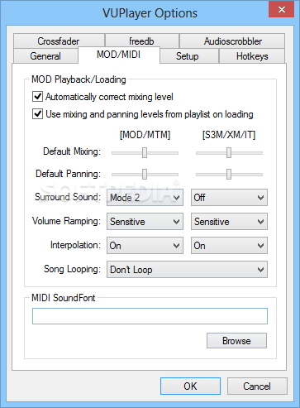Go to the Hotkeys tab

point(252,56)
